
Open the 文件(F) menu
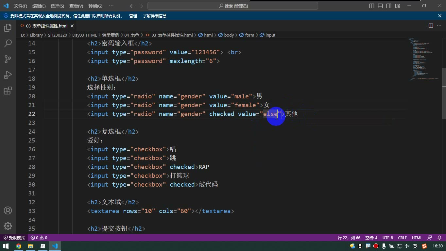21,6
